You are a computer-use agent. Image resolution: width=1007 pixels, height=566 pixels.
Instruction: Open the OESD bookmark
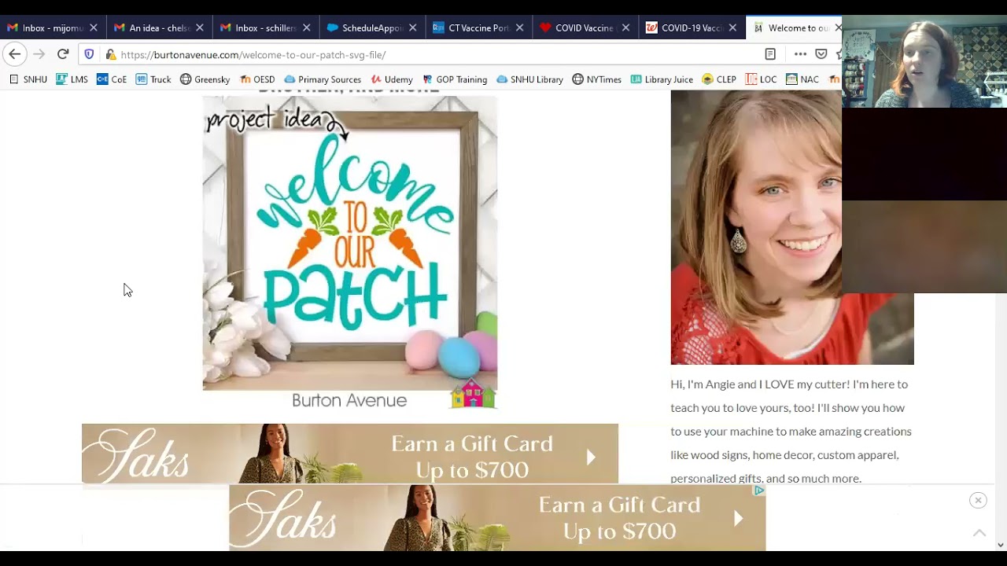pos(257,79)
